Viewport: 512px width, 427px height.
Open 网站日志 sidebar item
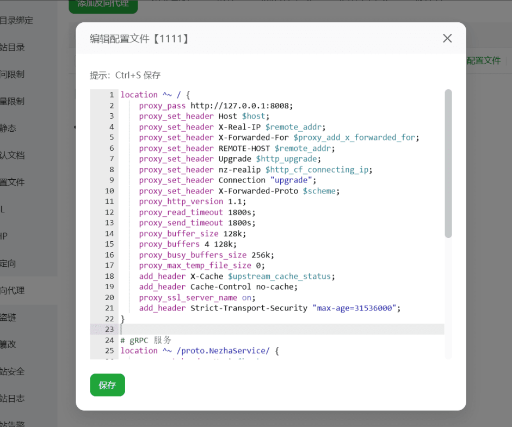[x=13, y=398]
